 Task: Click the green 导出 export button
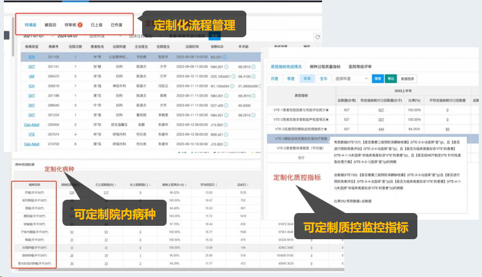[391, 79]
